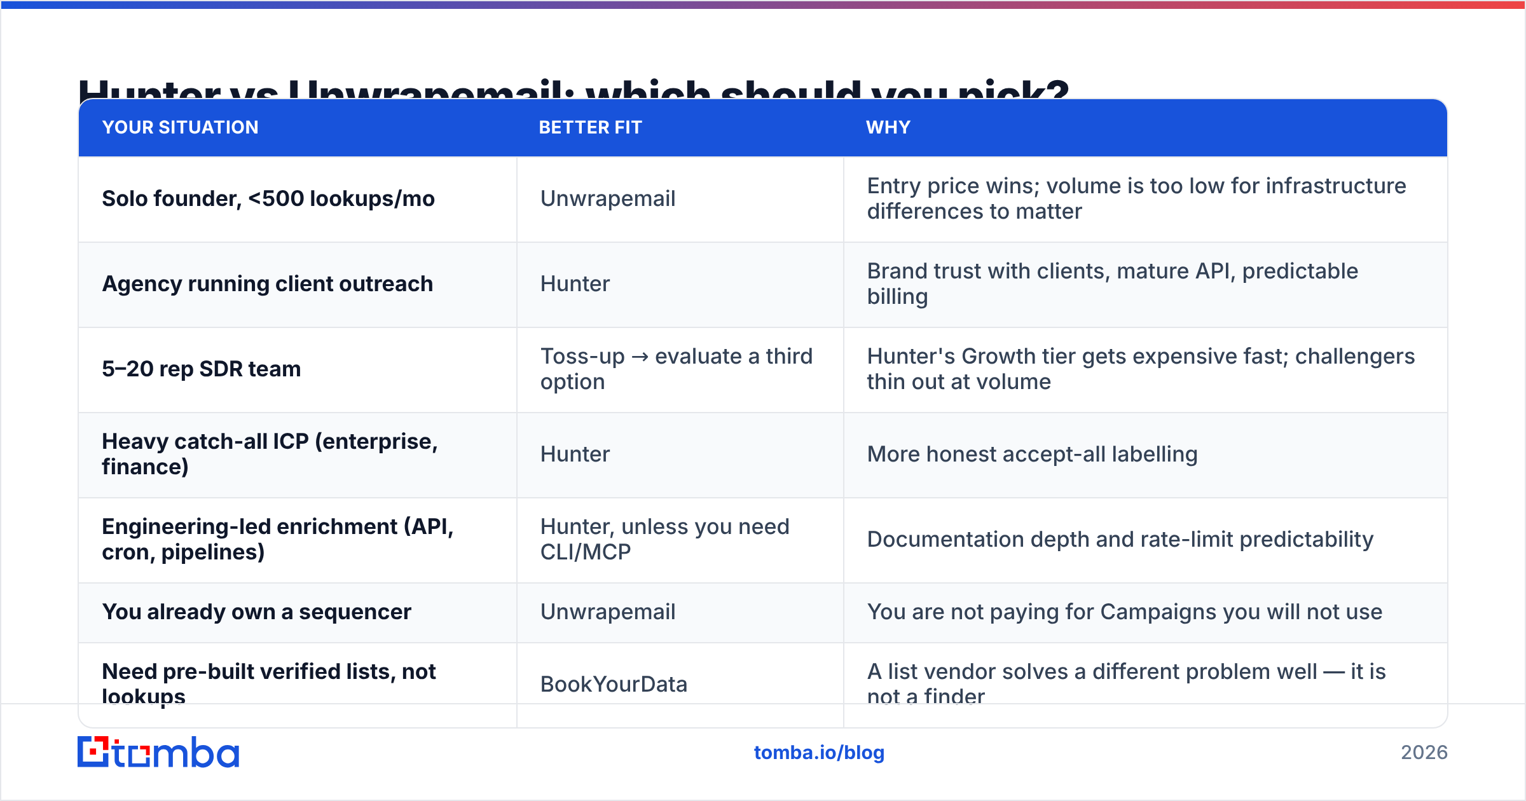Click 'Hunter's Growth tier gets expensive fast' text

coord(1141,369)
